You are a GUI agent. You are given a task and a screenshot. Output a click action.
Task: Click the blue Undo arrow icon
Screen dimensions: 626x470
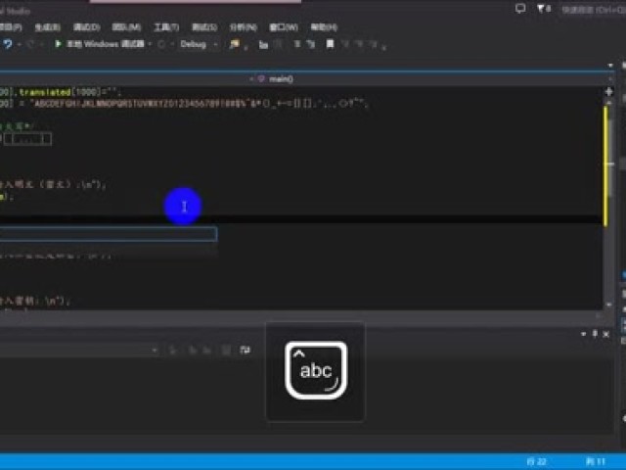[x=8, y=44]
